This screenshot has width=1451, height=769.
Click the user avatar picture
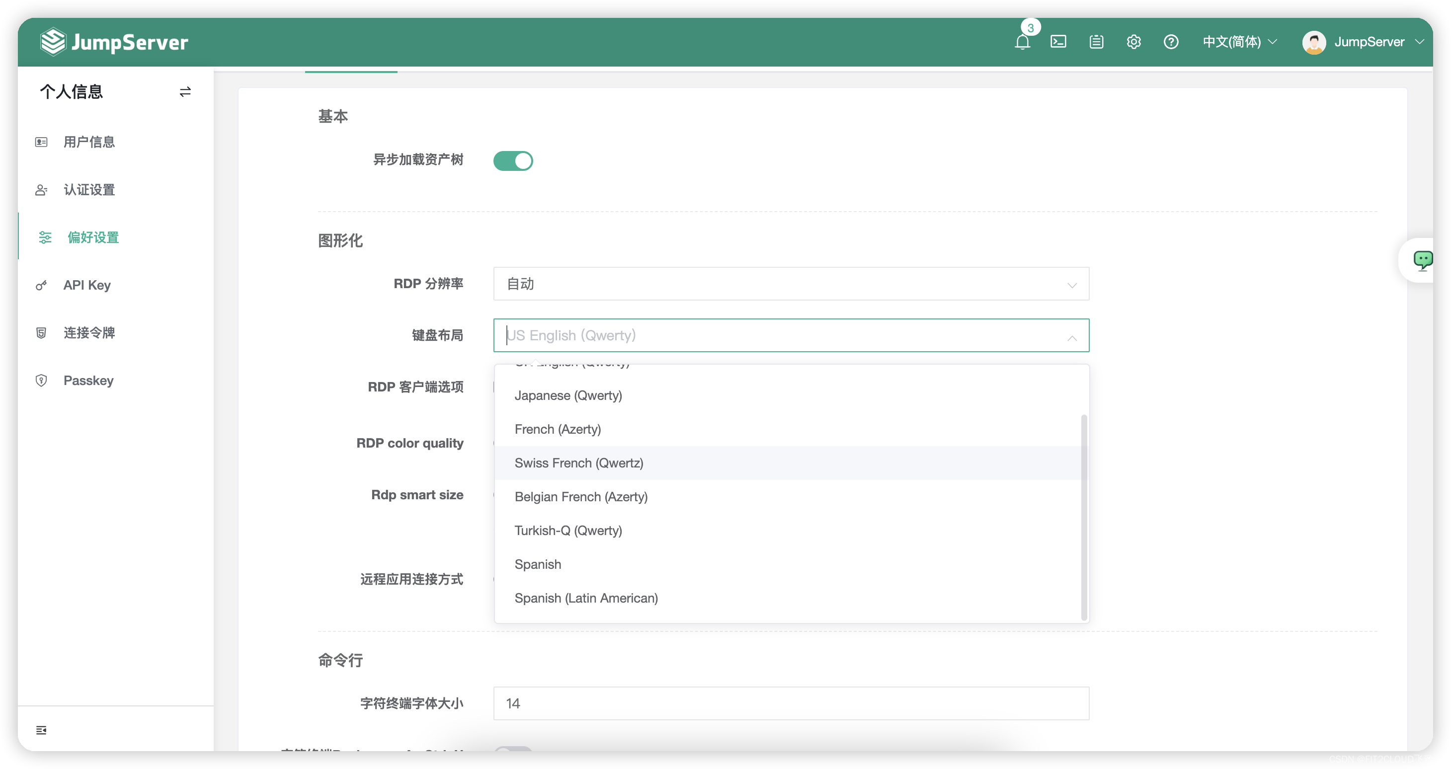[x=1313, y=42]
